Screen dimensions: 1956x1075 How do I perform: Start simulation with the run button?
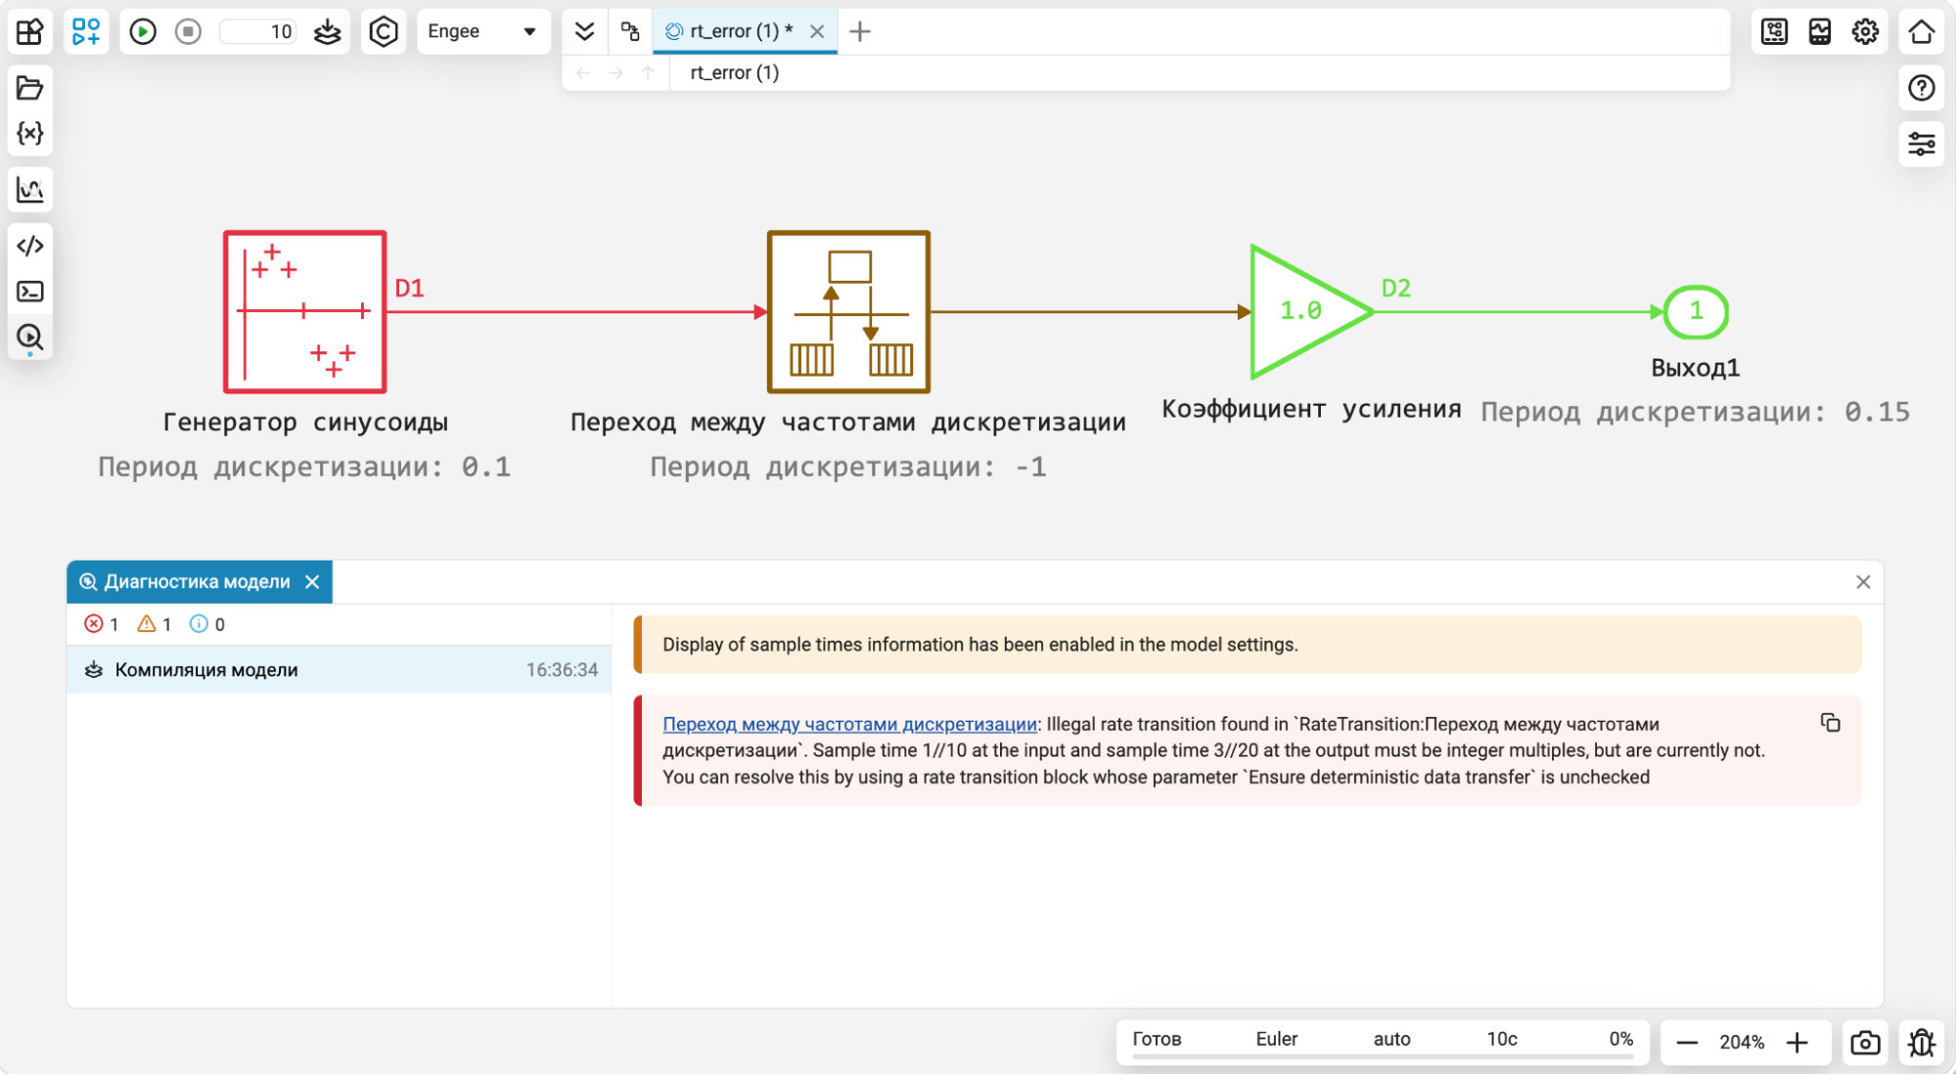[143, 31]
